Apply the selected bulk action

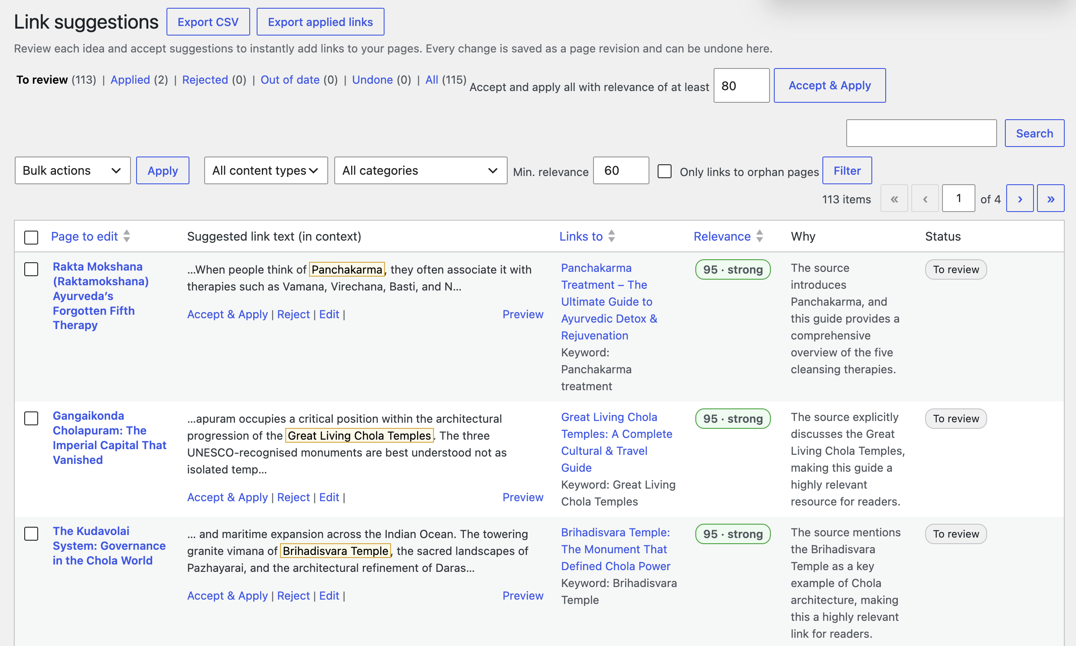pos(163,170)
